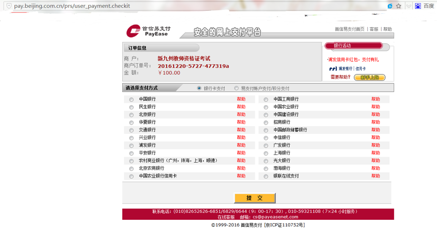Select 上海银行 radio button

click(266, 153)
